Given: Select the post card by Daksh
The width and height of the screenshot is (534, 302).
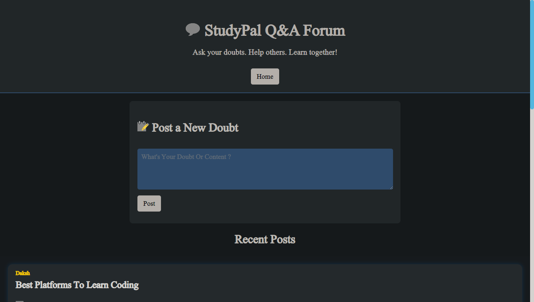Looking at the screenshot, I should click(265, 283).
